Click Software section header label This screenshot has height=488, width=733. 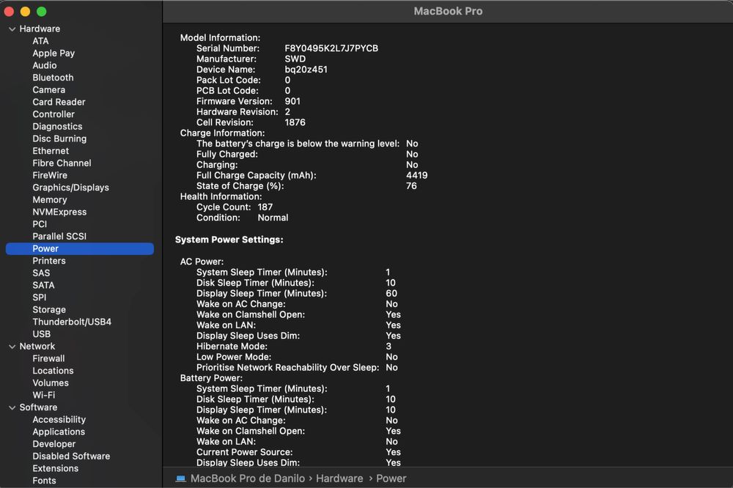tap(38, 407)
